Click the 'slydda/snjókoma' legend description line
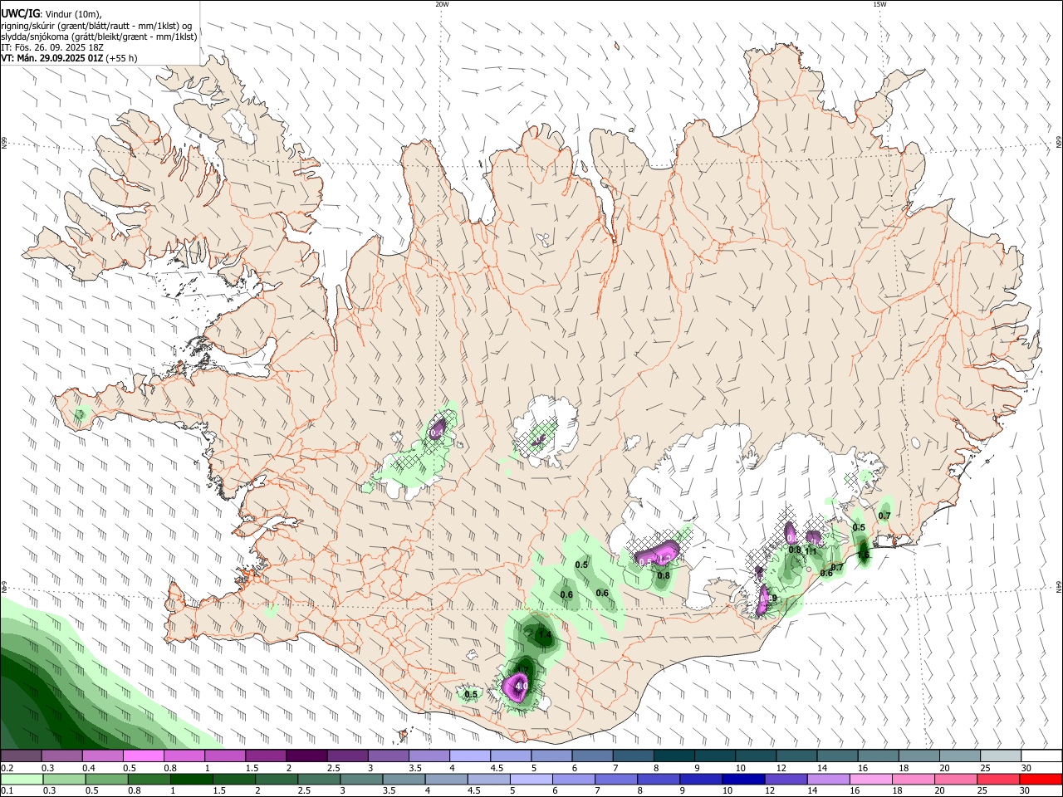 [99, 37]
